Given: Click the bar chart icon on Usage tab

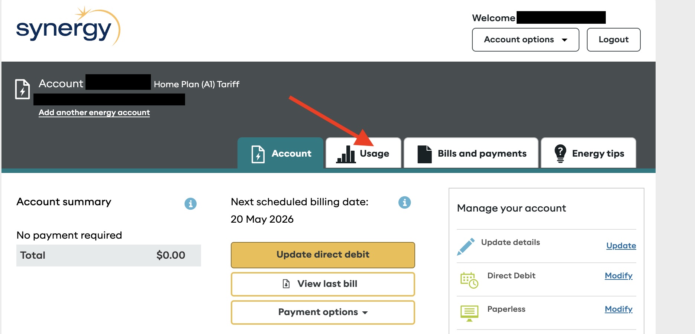Looking at the screenshot, I should click(x=346, y=154).
